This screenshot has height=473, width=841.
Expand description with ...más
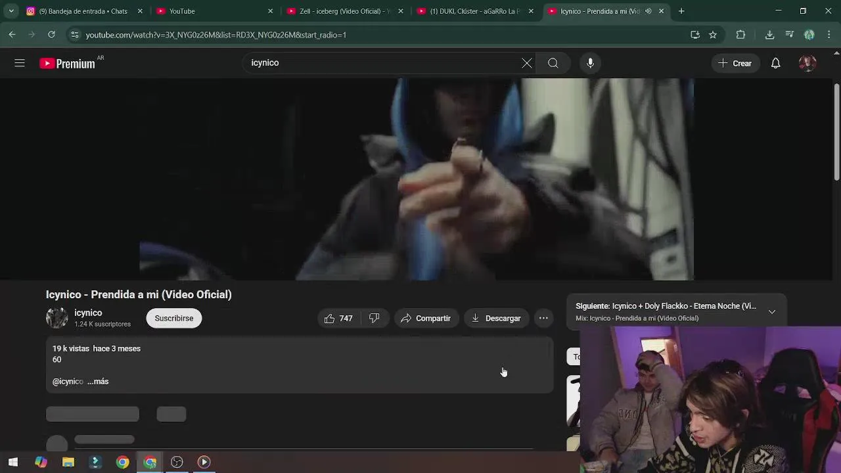tap(98, 382)
